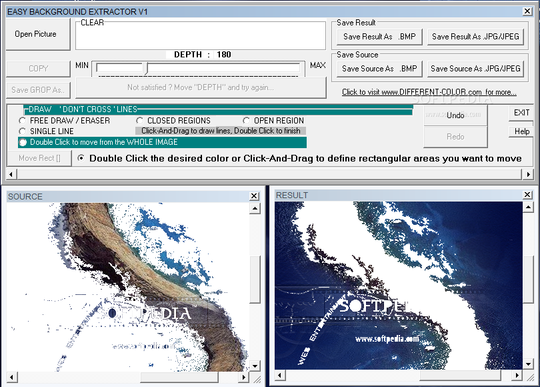
Task: Save source as JPG/JPEG file
Action: point(475,69)
